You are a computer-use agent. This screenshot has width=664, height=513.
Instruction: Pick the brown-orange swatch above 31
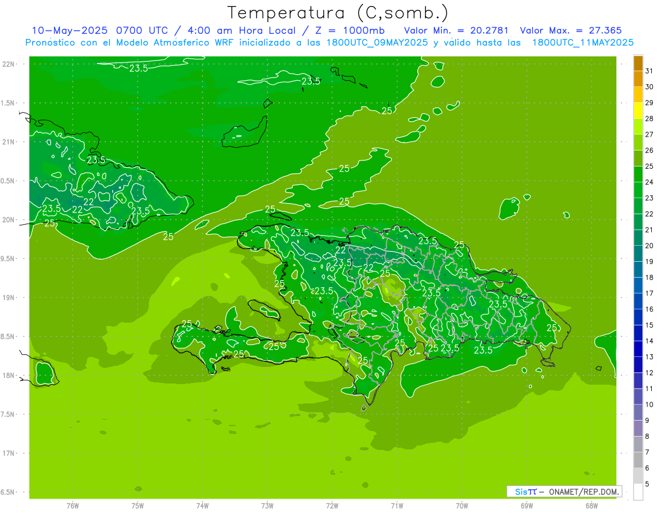coord(638,63)
